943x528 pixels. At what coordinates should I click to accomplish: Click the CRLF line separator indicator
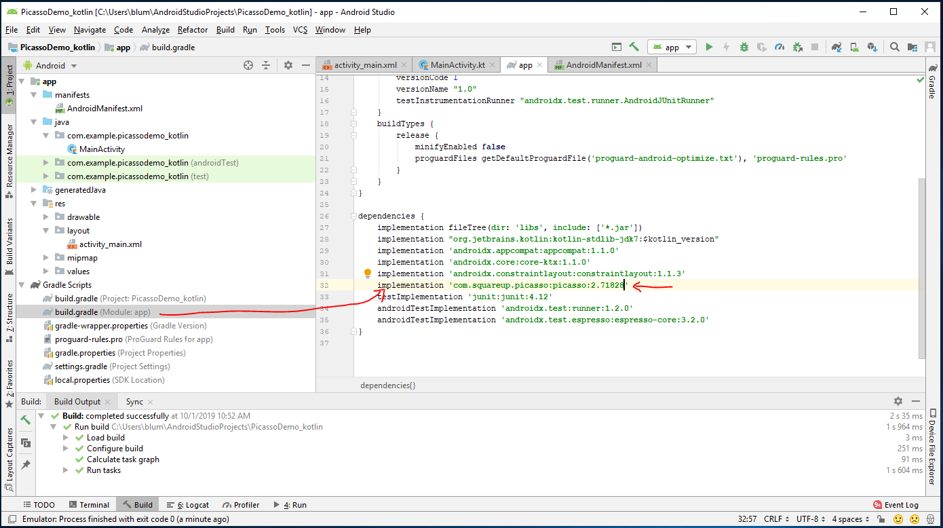click(x=775, y=519)
